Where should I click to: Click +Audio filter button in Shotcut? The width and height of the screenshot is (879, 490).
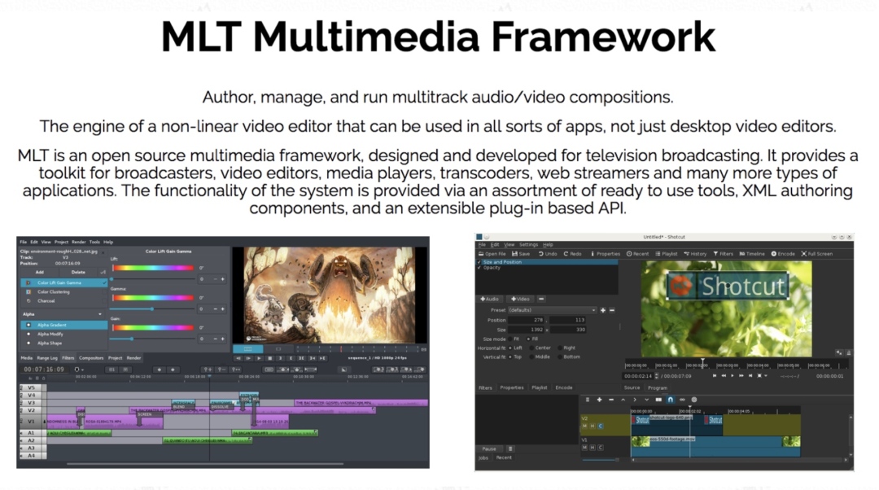click(489, 299)
